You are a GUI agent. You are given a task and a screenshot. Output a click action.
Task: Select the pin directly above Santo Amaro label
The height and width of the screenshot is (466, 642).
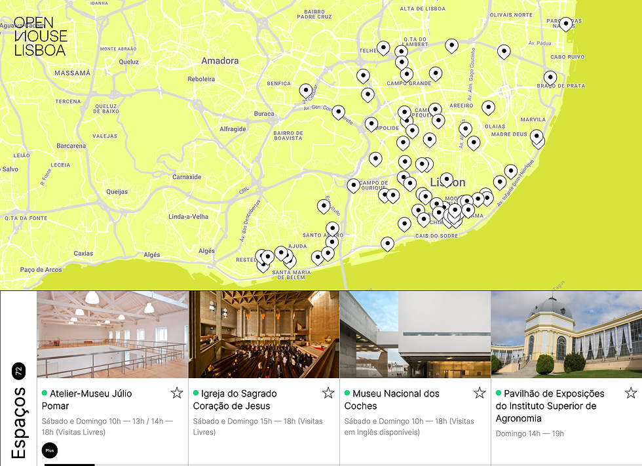tap(333, 229)
